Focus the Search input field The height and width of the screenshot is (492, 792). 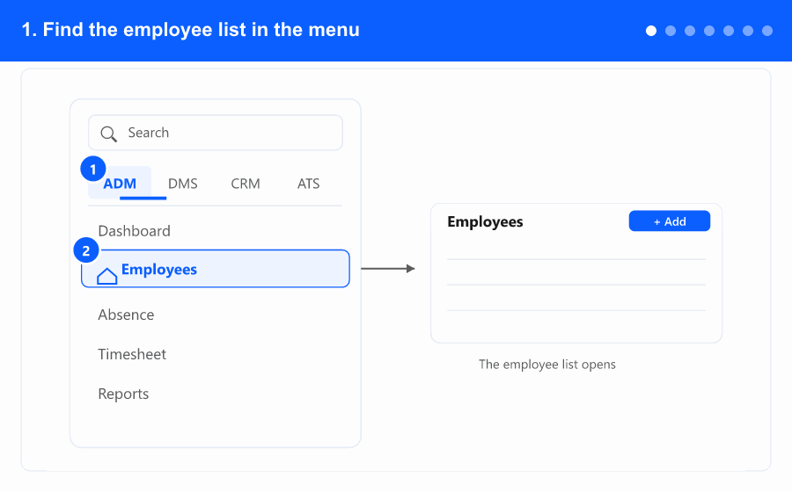(216, 133)
